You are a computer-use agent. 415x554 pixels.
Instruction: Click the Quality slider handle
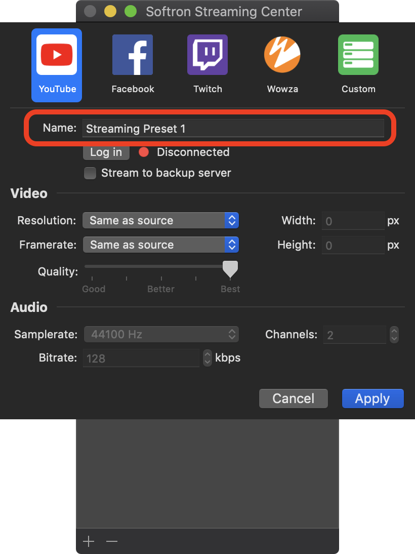tap(230, 269)
